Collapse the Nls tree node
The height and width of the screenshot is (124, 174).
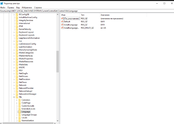click(14, 97)
